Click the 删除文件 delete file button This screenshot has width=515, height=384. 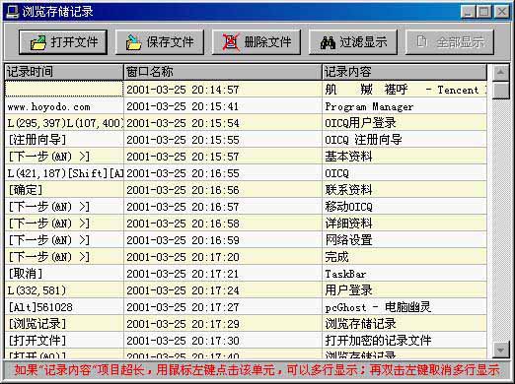pyautogui.click(x=257, y=42)
